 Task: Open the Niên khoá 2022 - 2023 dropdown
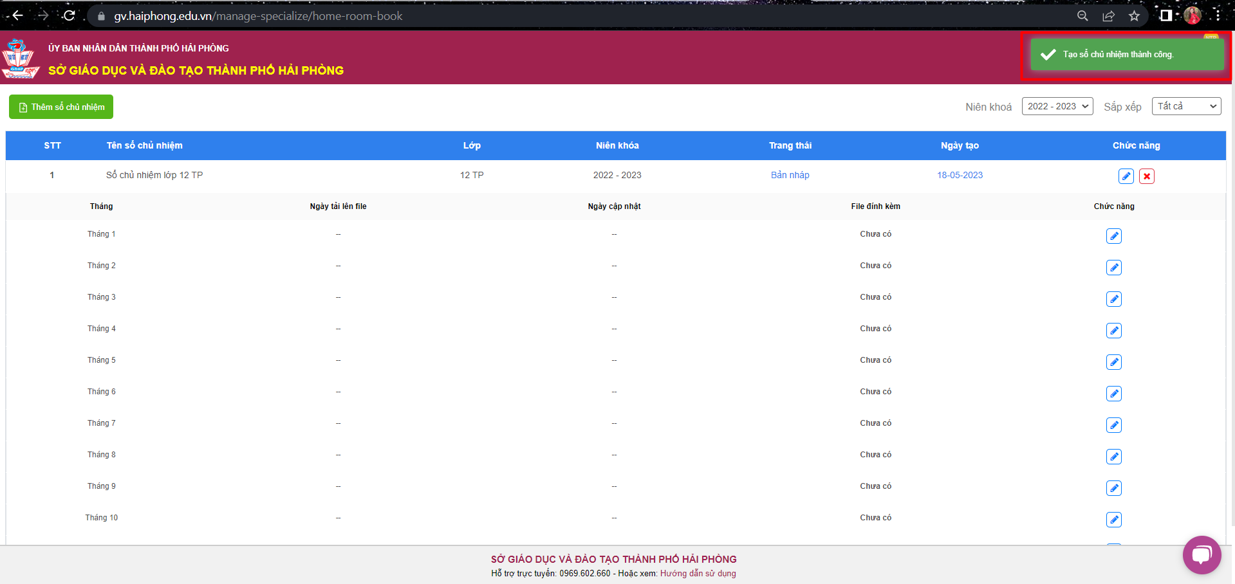[x=1057, y=106]
